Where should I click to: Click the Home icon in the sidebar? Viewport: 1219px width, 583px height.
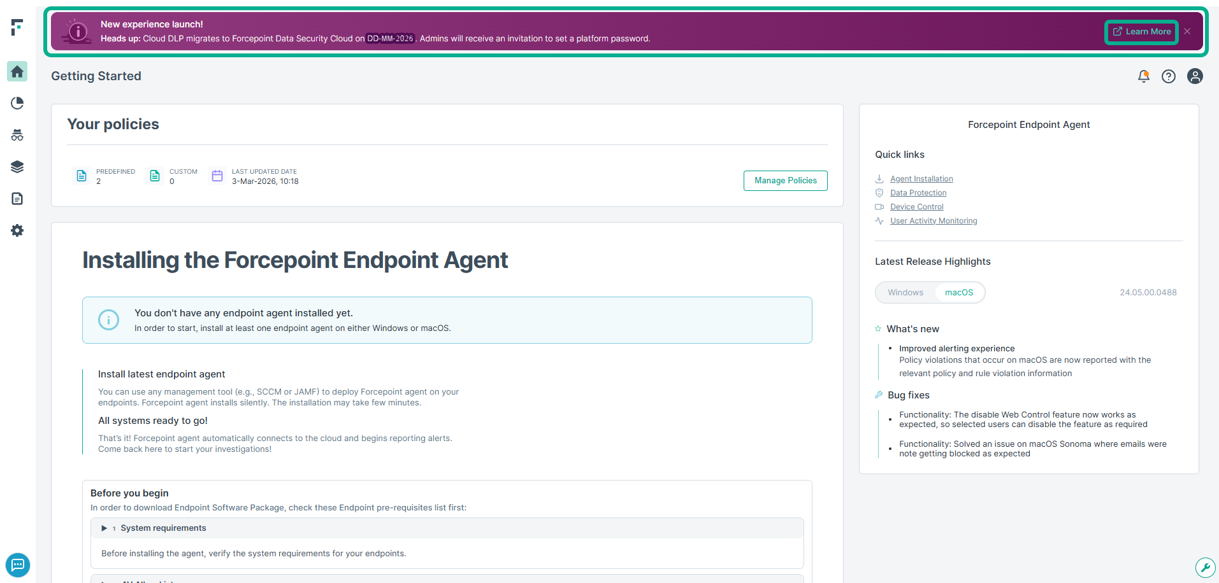[x=17, y=71]
